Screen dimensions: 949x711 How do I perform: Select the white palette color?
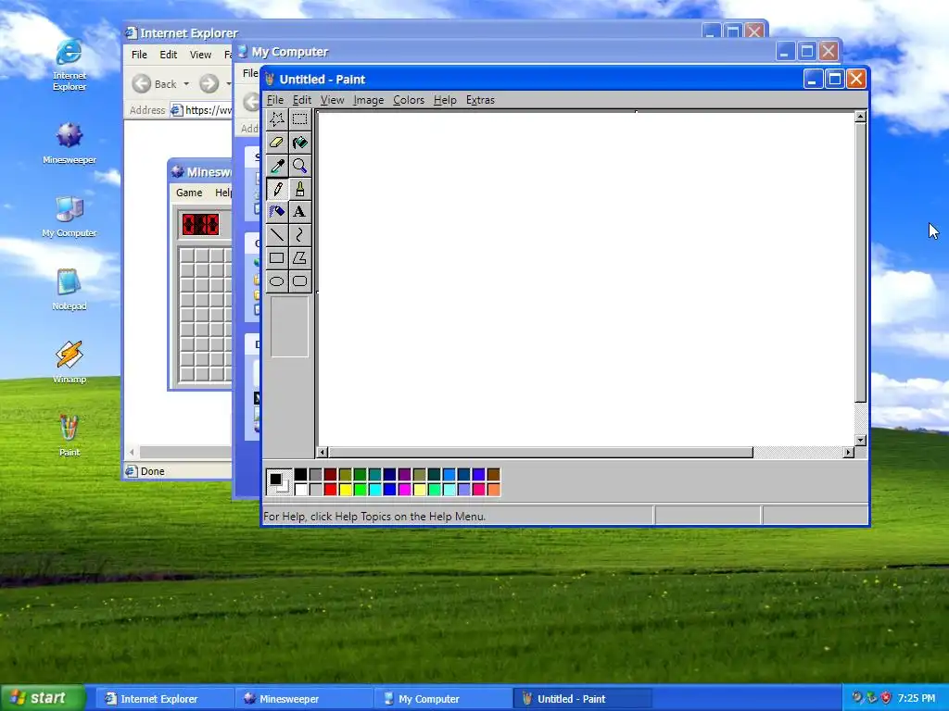click(x=300, y=489)
